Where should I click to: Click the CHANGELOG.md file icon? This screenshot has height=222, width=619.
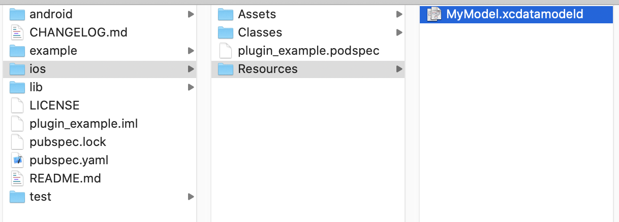tap(17, 32)
